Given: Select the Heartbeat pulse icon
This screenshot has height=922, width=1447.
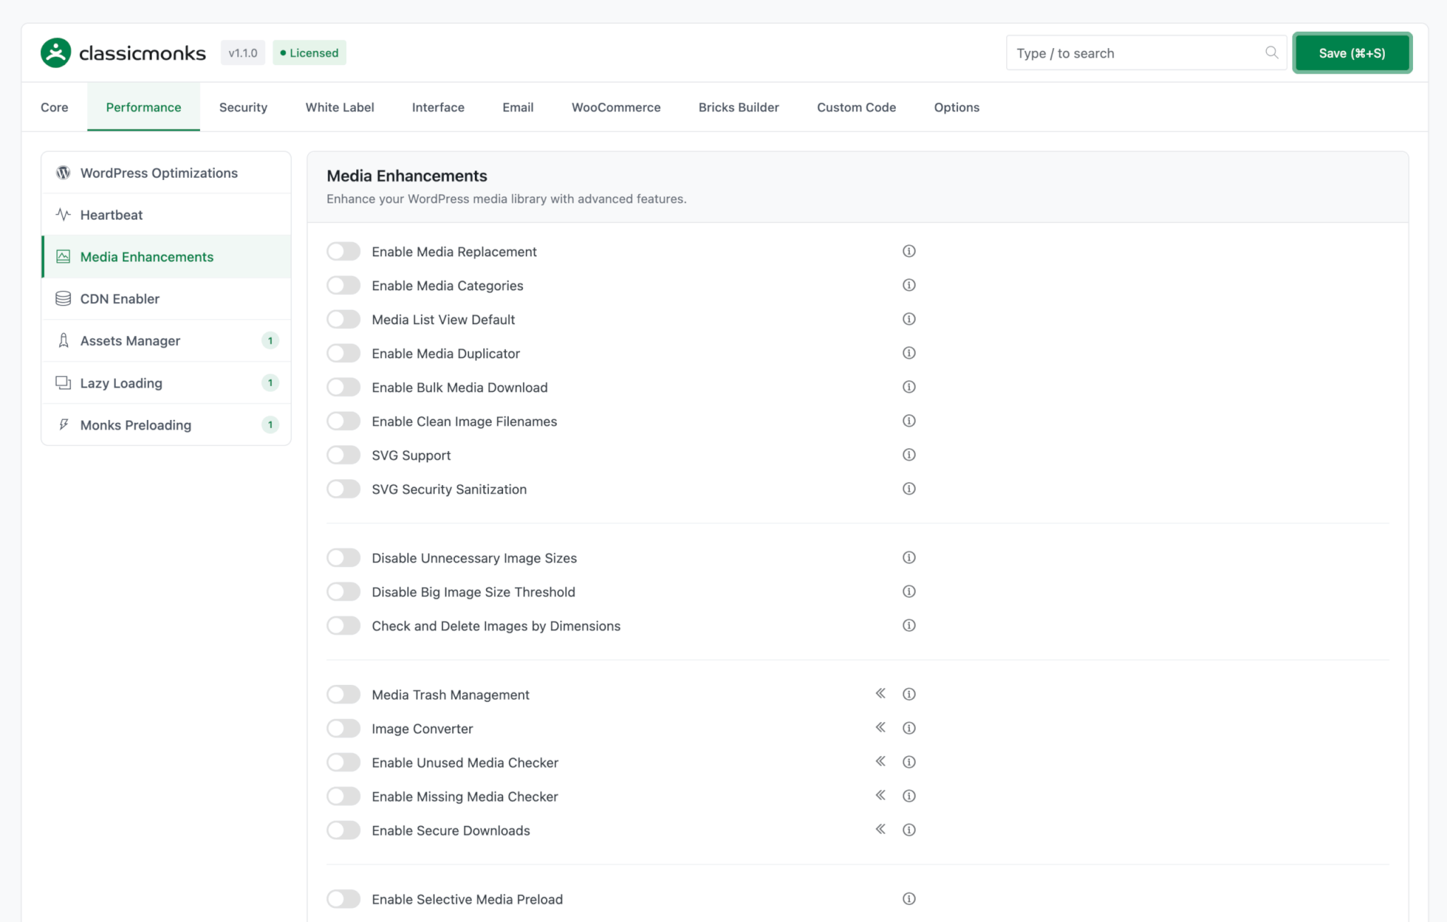Looking at the screenshot, I should point(64,215).
